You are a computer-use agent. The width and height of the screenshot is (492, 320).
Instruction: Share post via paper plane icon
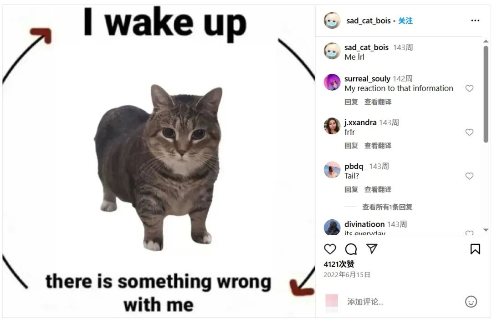(372, 249)
